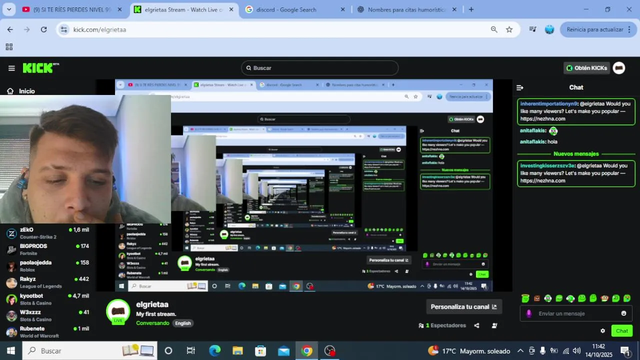Click username investingkisserszv3e in chat

click(x=547, y=165)
